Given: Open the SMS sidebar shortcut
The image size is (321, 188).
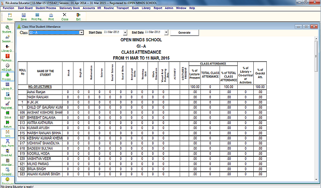Looking at the screenshot, I should 7,133.
